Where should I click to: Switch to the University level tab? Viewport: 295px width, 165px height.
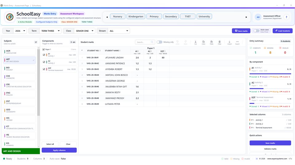[x=204, y=16]
